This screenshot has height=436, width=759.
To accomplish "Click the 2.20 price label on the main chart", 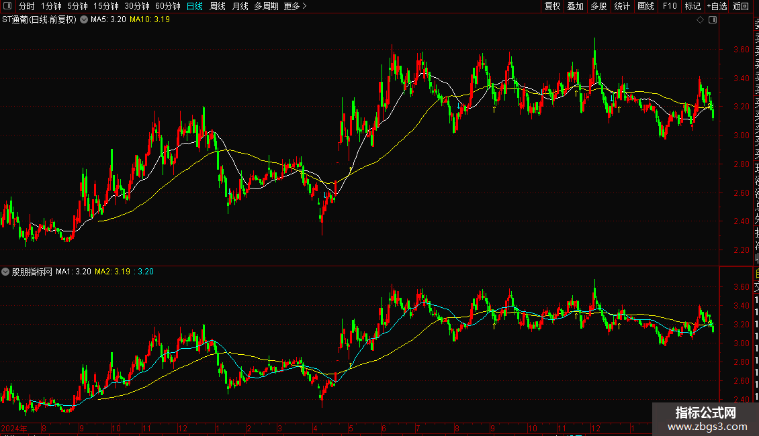I will [x=742, y=250].
